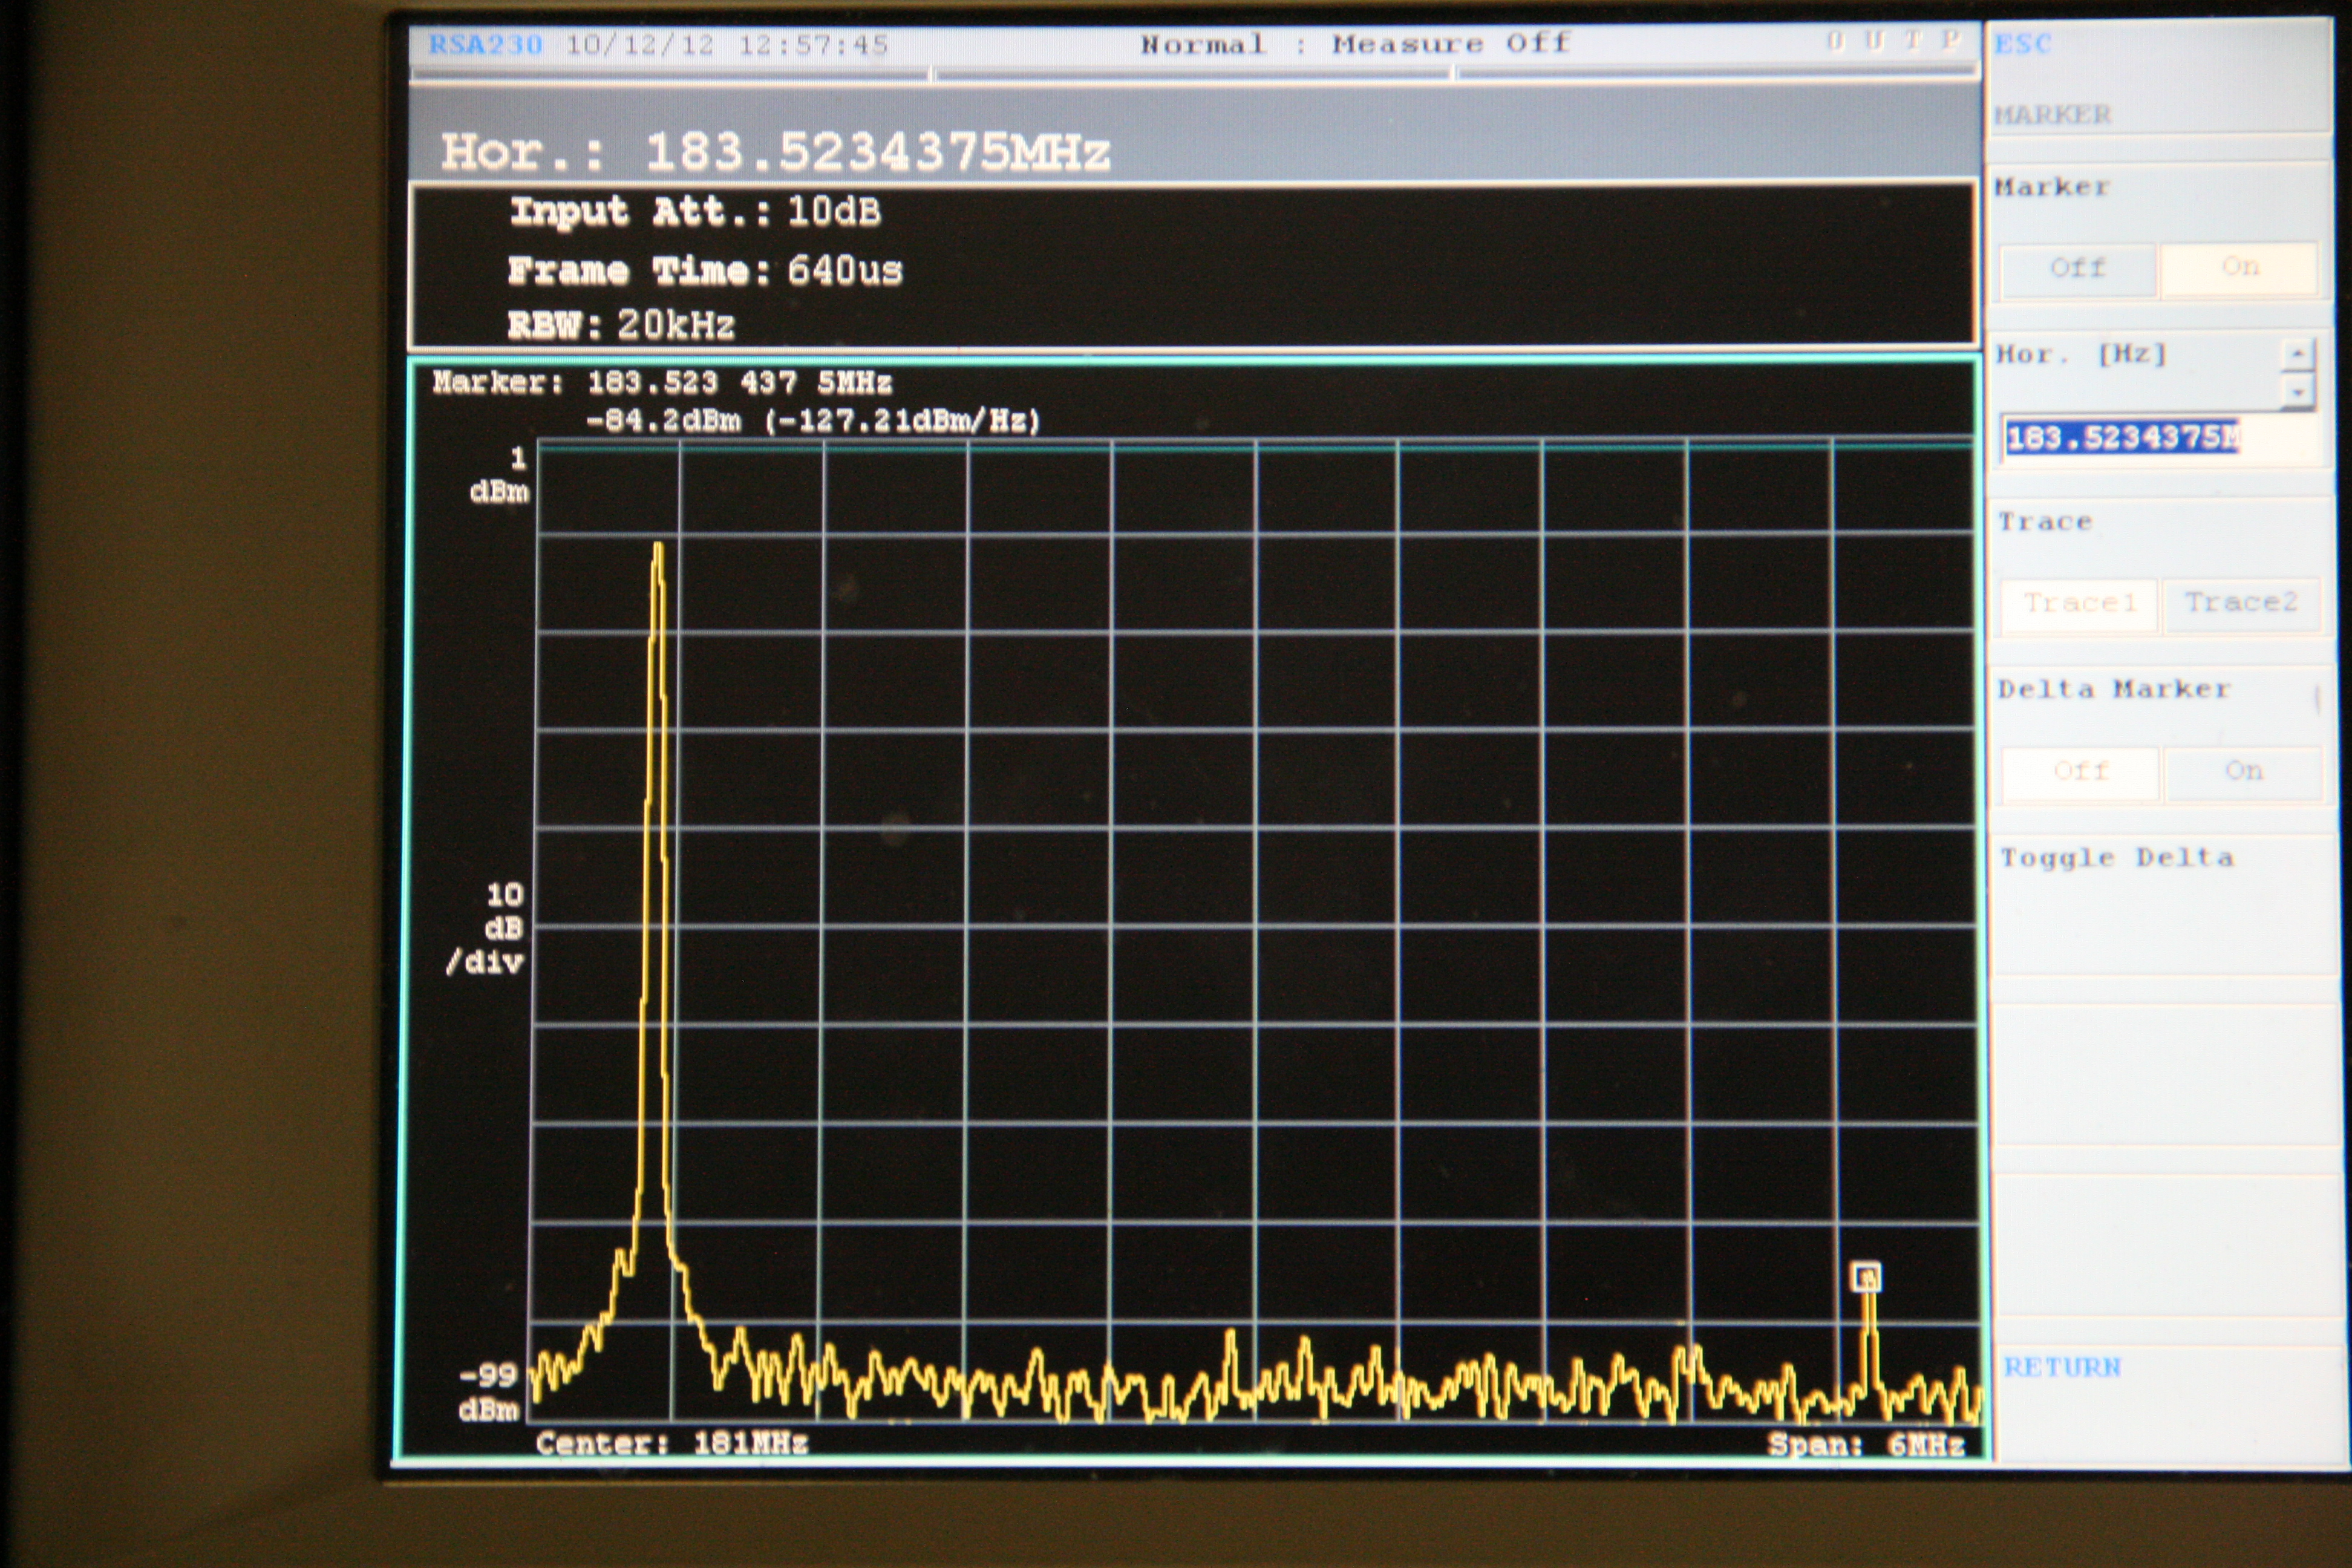Increment Hor. frequency with up arrow
Image resolution: width=2352 pixels, height=1568 pixels.
click(2297, 354)
